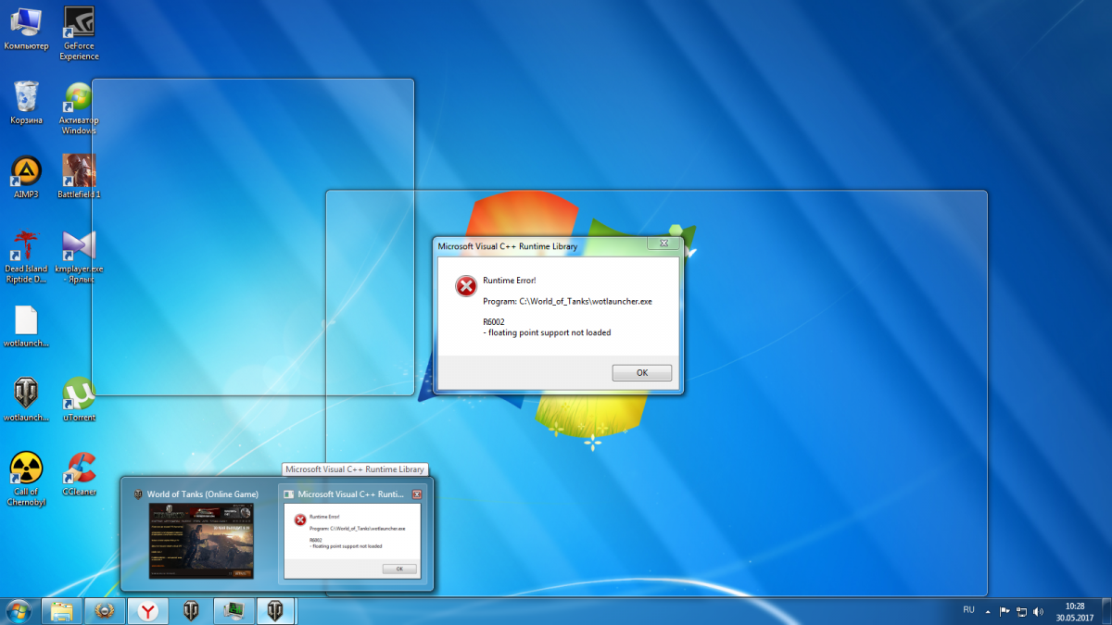Select the Call of Chernobyl icon
1112x625 pixels.
point(26,479)
